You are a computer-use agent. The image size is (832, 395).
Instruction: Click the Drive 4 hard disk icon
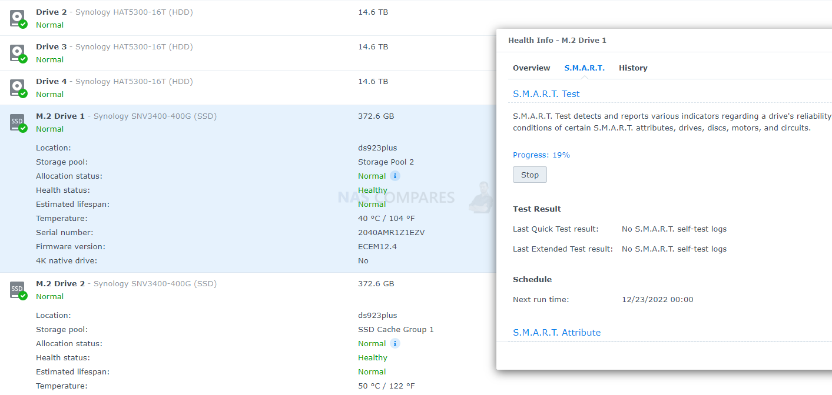click(x=18, y=88)
